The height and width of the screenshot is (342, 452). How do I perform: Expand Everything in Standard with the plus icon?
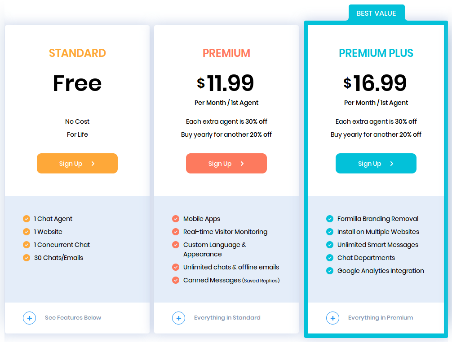click(x=178, y=318)
